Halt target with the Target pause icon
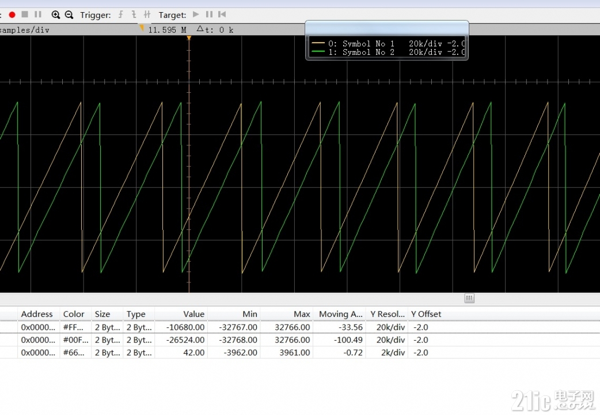The height and width of the screenshot is (415, 600). 209,14
